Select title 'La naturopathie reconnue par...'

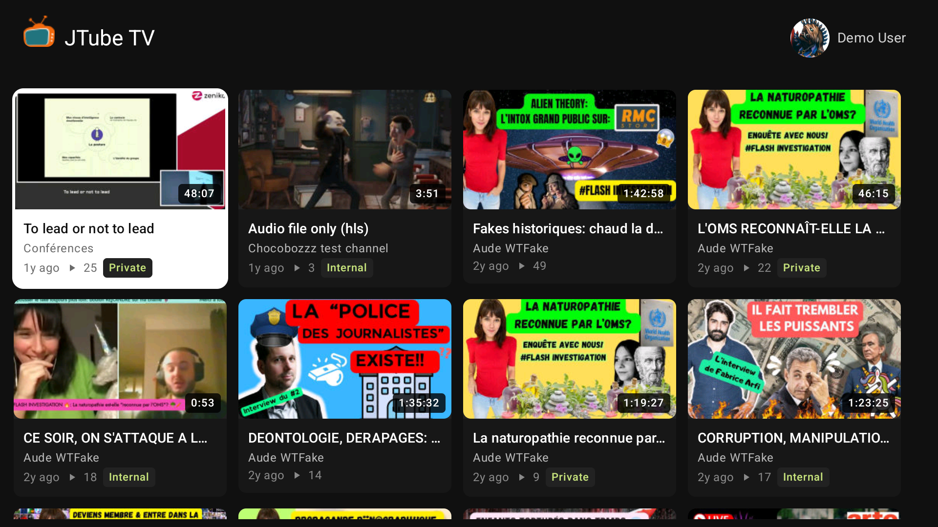click(x=569, y=438)
